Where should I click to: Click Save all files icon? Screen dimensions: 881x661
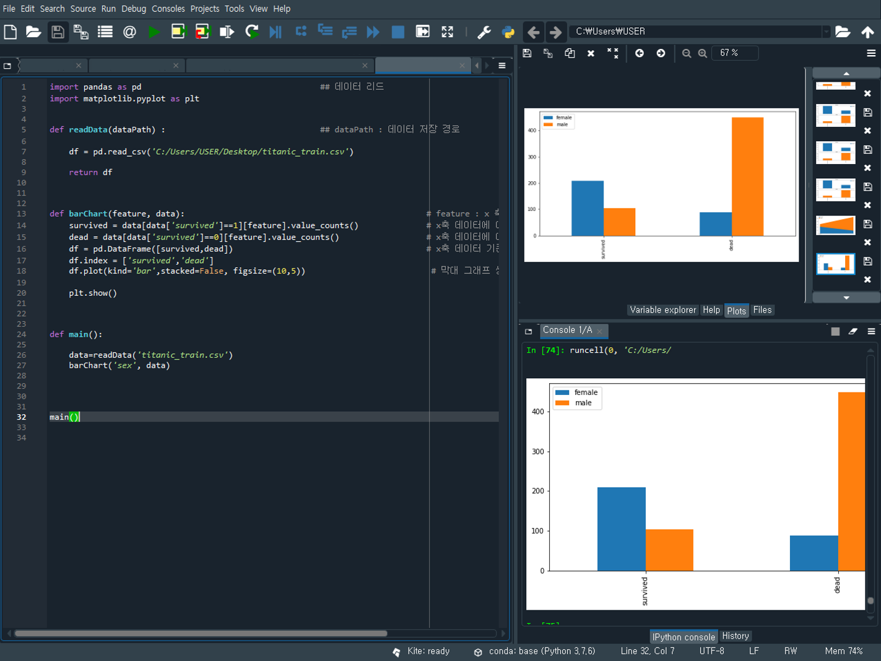click(81, 32)
